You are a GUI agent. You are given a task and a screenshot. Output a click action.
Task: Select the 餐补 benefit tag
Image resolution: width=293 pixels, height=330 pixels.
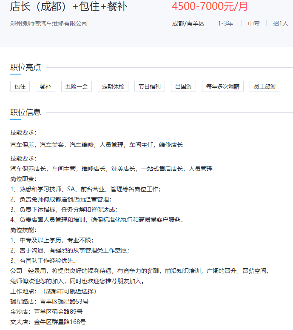46,86
